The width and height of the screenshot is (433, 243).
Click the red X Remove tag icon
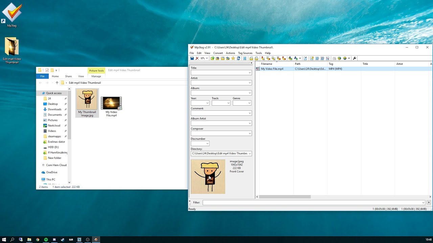click(x=197, y=58)
